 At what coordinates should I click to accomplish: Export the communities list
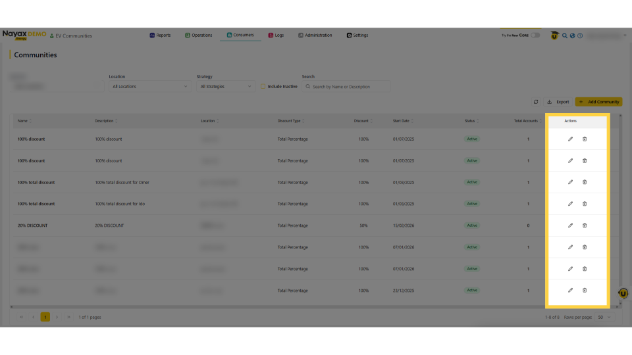pyautogui.click(x=558, y=102)
